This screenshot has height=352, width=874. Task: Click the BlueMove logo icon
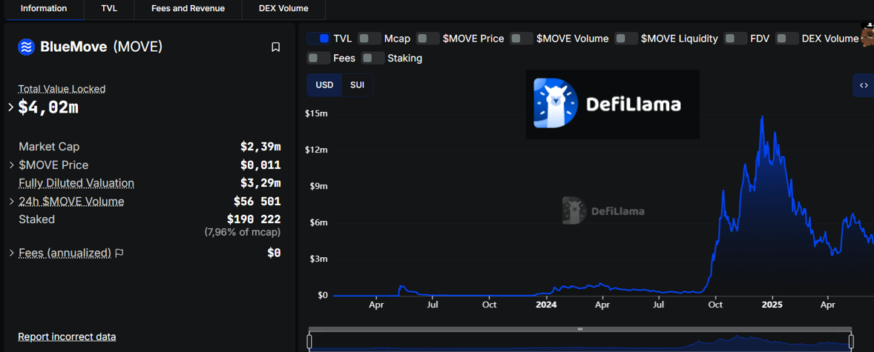click(x=26, y=47)
